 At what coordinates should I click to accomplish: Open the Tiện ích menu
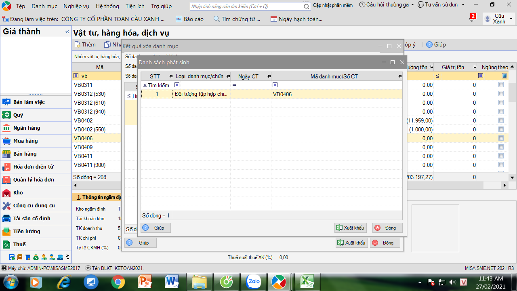[x=135, y=6]
